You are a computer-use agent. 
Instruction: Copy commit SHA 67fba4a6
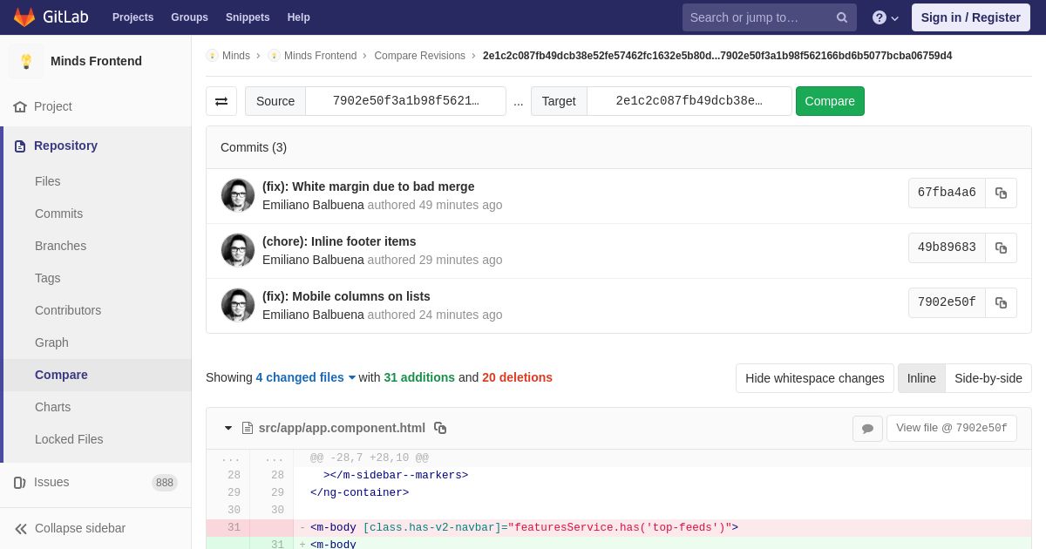pos(1001,193)
